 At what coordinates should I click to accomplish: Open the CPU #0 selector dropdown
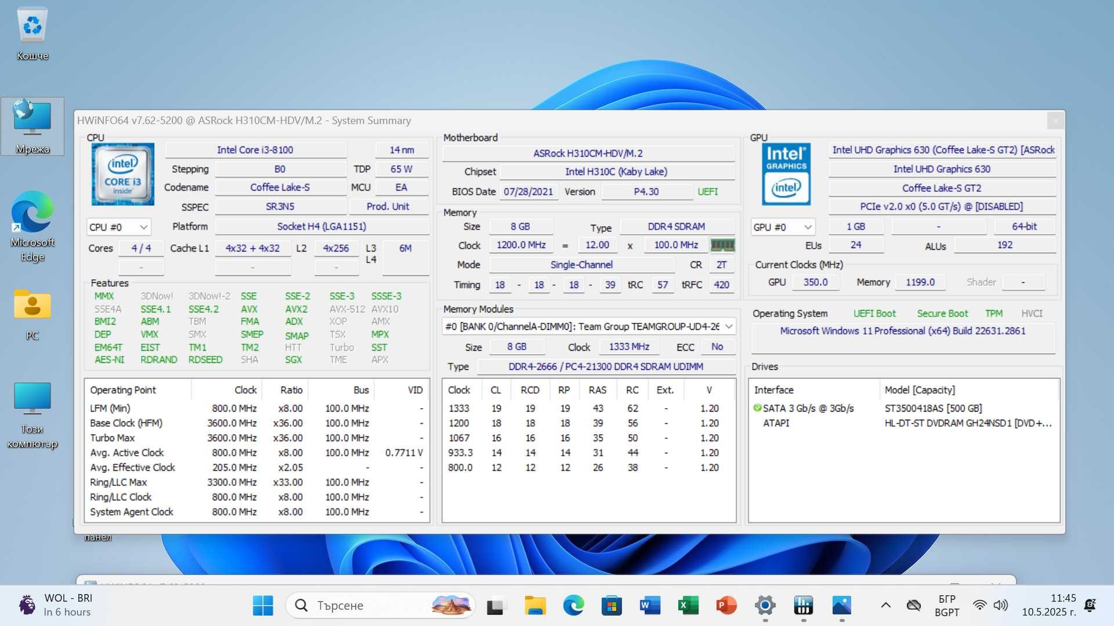click(119, 227)
